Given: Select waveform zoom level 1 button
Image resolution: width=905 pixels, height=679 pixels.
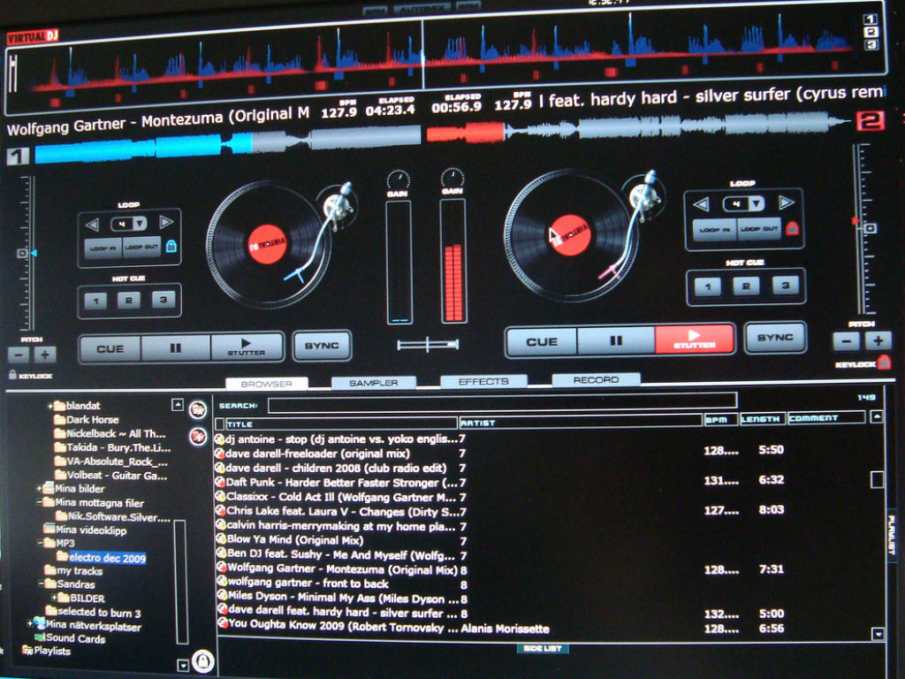Looking at the screenshot, I should 871,19.
